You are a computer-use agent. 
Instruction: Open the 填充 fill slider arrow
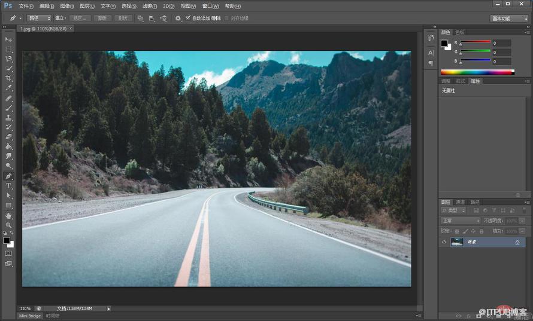522,231
